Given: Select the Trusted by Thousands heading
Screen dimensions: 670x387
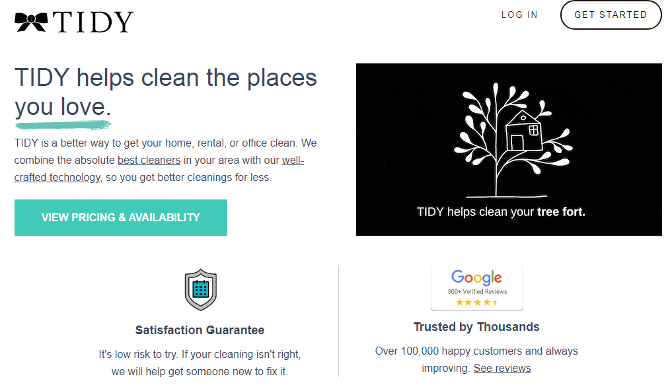Looking at the screenshot, I should 476,327.
